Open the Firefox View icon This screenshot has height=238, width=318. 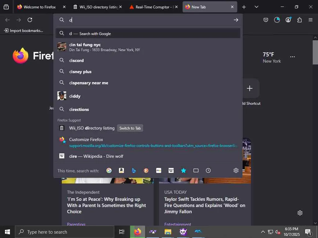pyautogui.click(x=6, y=7)
